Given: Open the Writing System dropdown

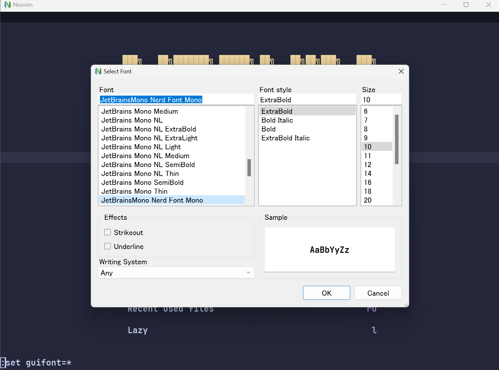Looking at the screenshot, I should tap(176, 273).
